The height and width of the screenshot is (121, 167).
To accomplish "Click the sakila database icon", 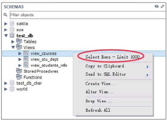I will (12, 23).
